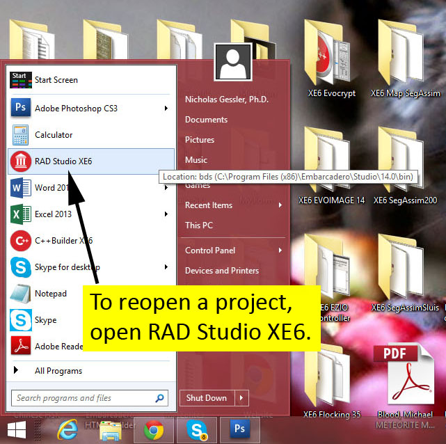446x444 pixels.
Task: Expand Excel 2013 jump list arrow
Action: tap(166, 214)
